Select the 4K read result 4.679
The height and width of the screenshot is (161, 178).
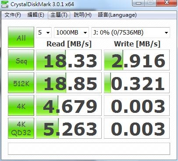pos(69,105)
